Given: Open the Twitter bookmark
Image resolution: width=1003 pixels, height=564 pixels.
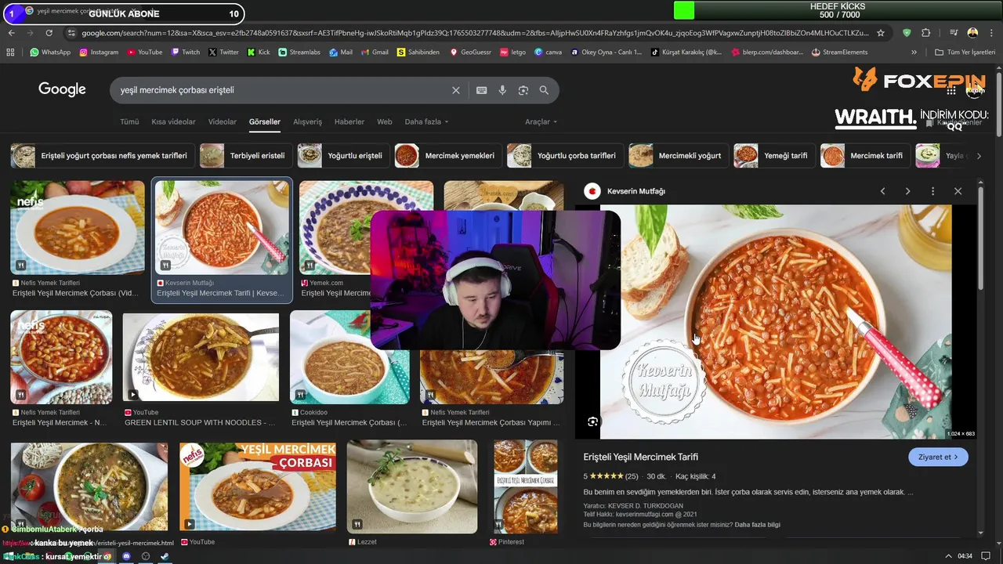Looking at the screenshot, I should (x=224, y=52).
